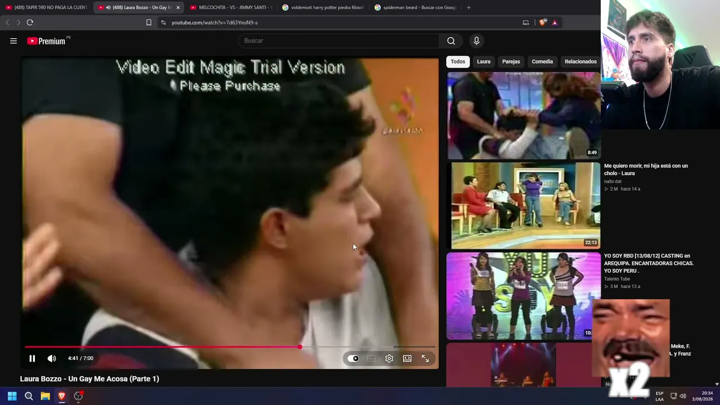Open a new browser tab
The image size is (720, 405).
pos(469,7)
